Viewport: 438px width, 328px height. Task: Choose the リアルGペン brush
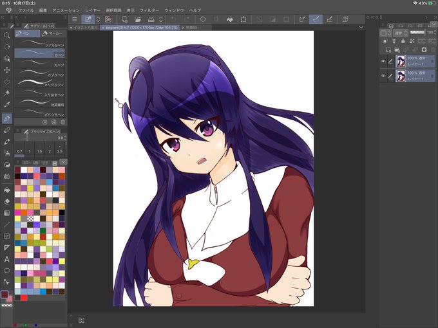point(39,43)
